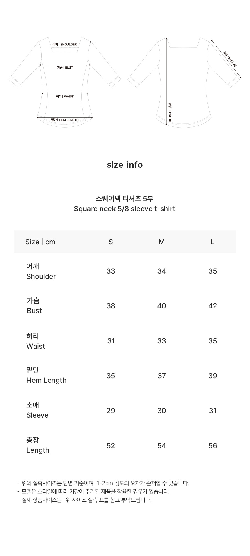Select the WAIST measurement label on diagram

click(x=65, y=96)
